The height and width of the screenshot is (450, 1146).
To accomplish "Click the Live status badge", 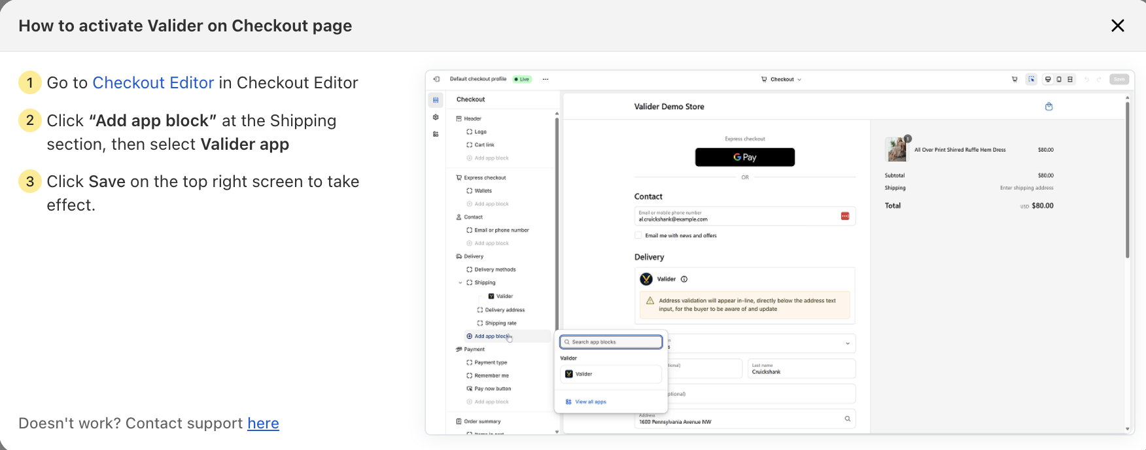I will click(522, 79).
